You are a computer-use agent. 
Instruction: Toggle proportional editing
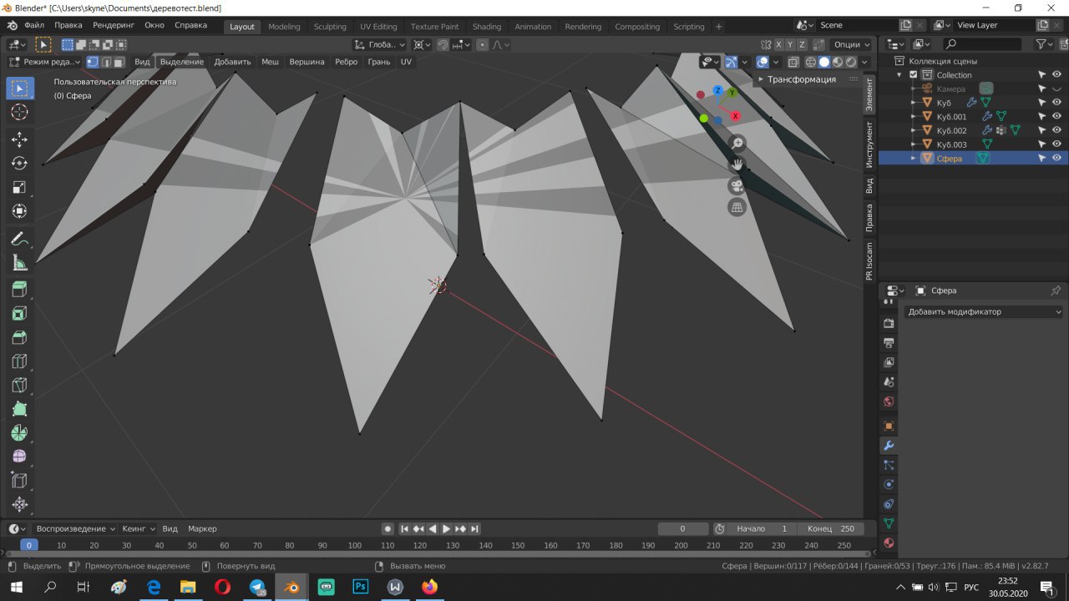pyautogui.click(x=483, y=44)
